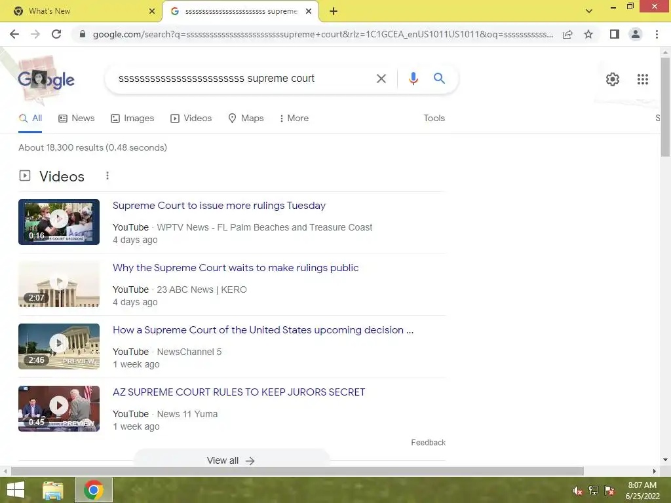
Task: Click the vertical scrollbar thumb
Action: pyautogui.click(x=665, y=107)
